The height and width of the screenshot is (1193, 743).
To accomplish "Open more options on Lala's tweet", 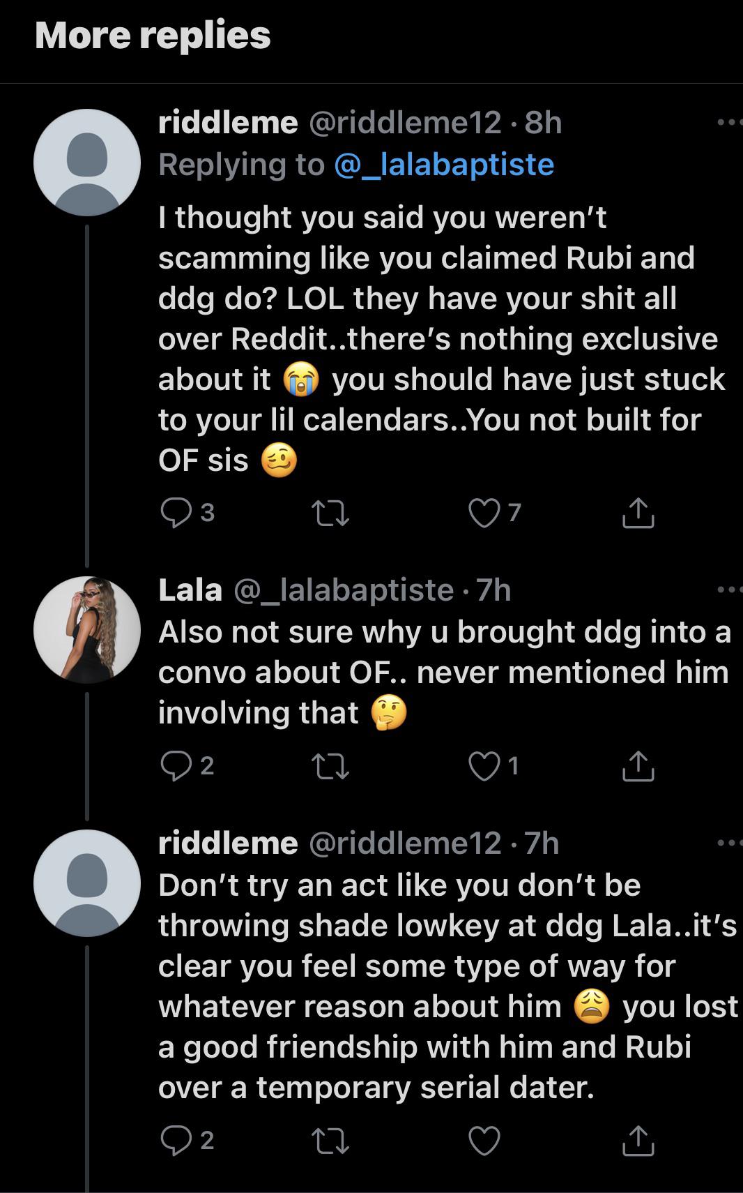I will click(728, 590).
